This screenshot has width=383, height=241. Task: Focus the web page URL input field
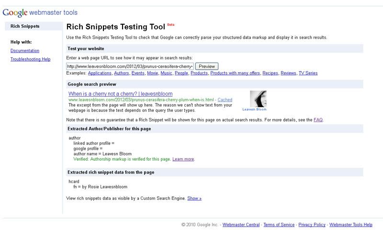tap(130, 66)
